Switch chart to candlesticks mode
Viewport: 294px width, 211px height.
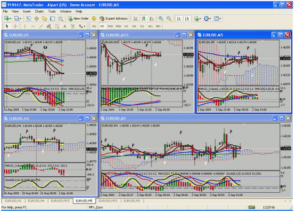143,18
